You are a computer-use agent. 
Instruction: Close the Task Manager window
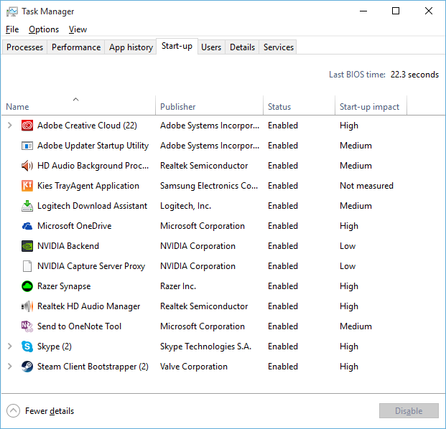pyautogui.click(x=429, y=11)
